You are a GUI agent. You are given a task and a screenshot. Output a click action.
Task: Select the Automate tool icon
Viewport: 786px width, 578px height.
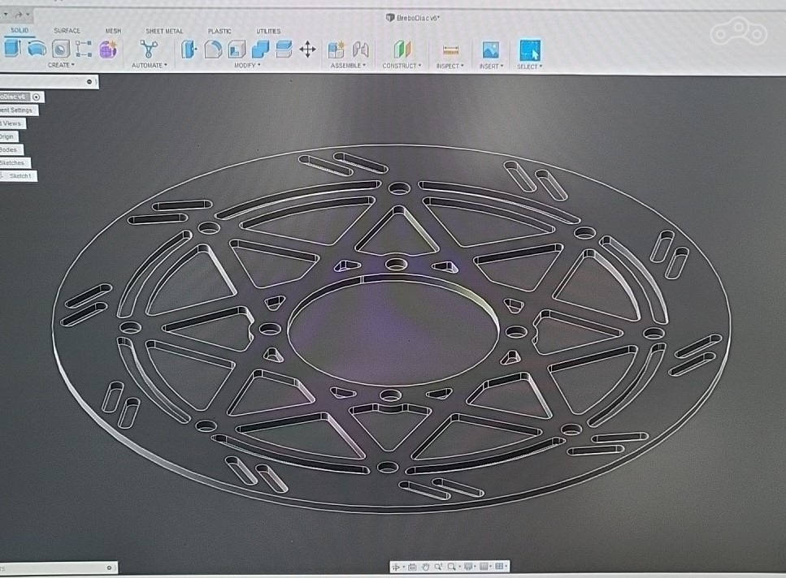click(148, 50)
